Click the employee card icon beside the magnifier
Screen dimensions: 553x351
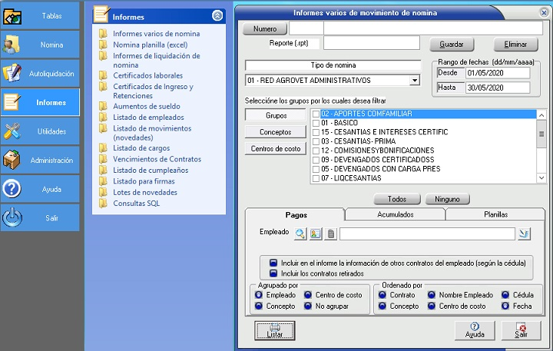click(316, 234)
